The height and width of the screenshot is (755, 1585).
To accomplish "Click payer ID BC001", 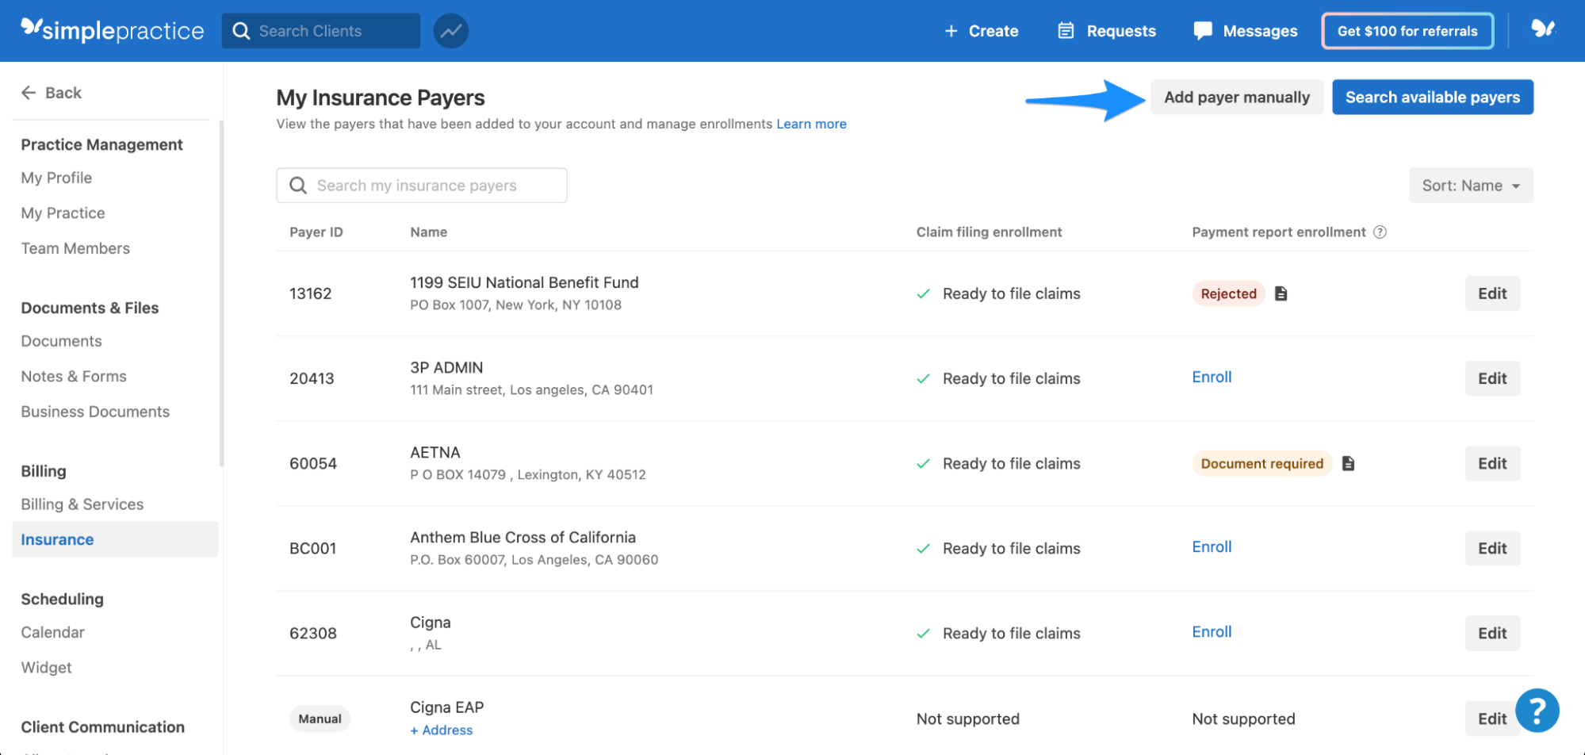I will (312, 548).
